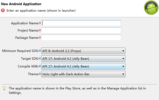
Task: Click the 'Minimum Required SDK:' label
Action: [x=20, y=51]
